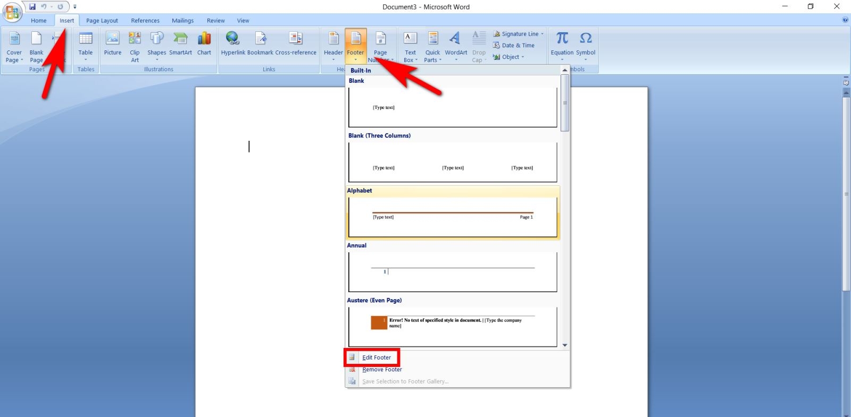The height and width of the screenshot is (417, 851).
Task: Click the footer gallery scroll up arrow
Action: point(565,70)
